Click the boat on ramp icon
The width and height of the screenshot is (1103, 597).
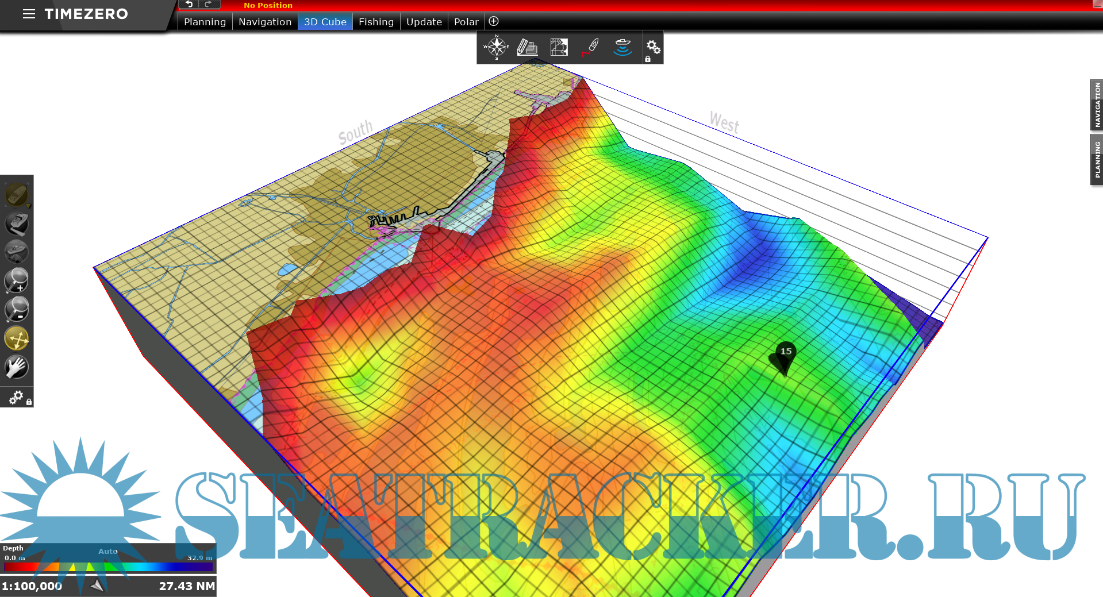17,224
